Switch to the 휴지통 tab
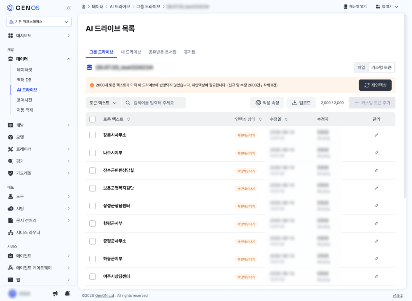 pyautogui.click(x=190, y=52)
